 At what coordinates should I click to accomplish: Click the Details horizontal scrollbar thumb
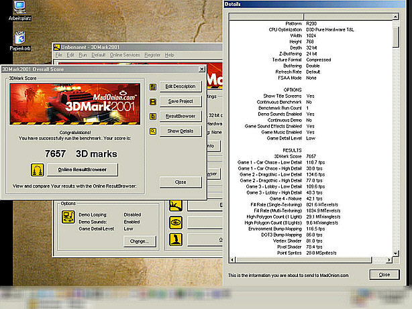pyautogui.click(x=303, y=260)
